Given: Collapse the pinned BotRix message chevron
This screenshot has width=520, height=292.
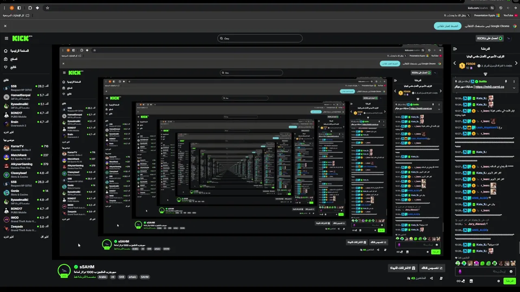Looking at the screenshot, I should [514, 88].
